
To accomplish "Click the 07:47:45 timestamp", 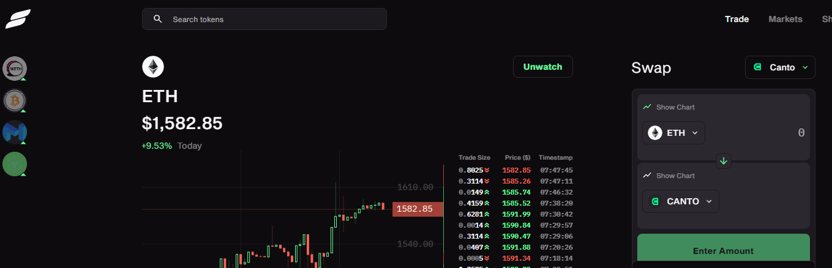I will [557, 170].
